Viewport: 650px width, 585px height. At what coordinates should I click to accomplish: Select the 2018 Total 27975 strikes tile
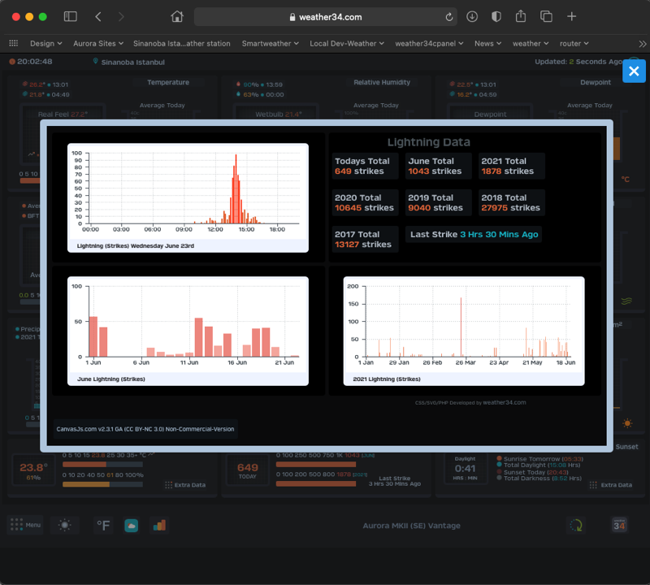pos(512,202)
